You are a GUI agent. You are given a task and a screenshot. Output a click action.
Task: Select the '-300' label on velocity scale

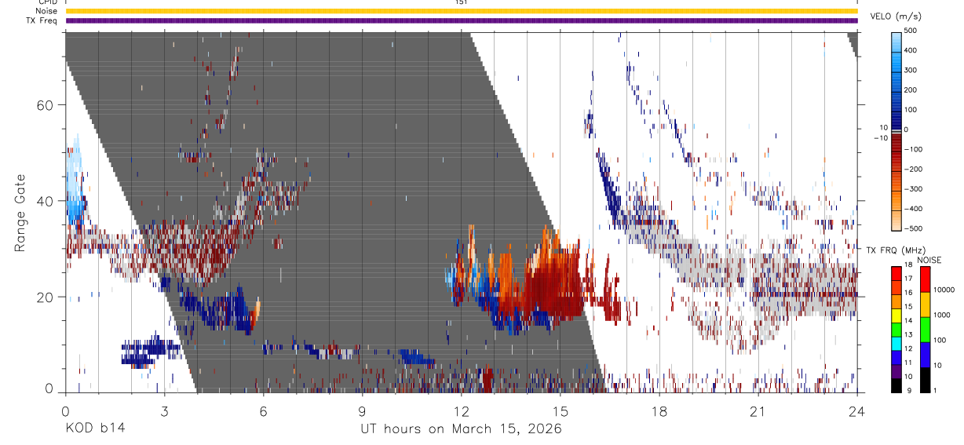tap(913, 189)
